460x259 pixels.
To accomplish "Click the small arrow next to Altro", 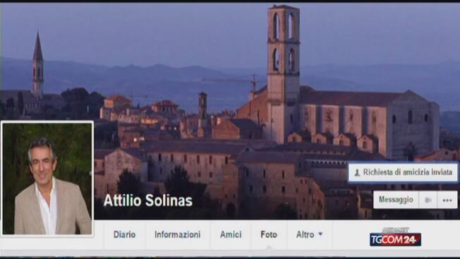I will coord(320,234).
